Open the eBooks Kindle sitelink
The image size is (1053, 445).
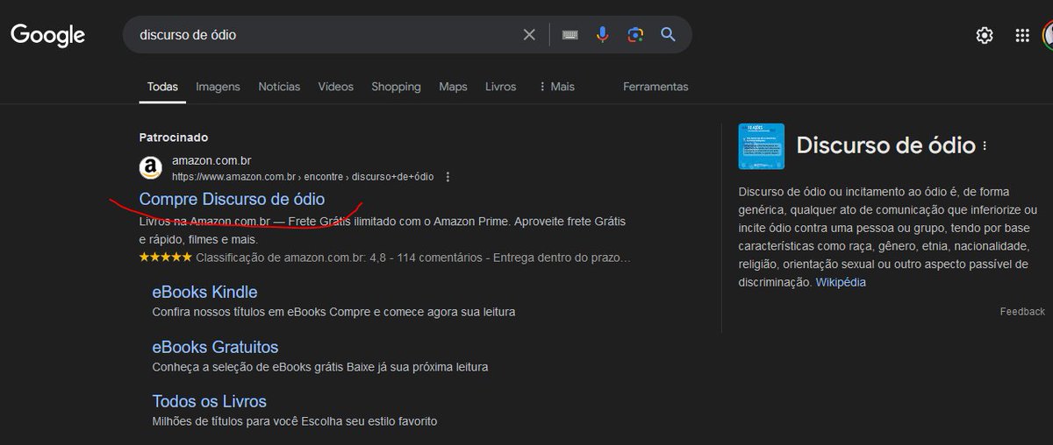[x=204, y=292]
